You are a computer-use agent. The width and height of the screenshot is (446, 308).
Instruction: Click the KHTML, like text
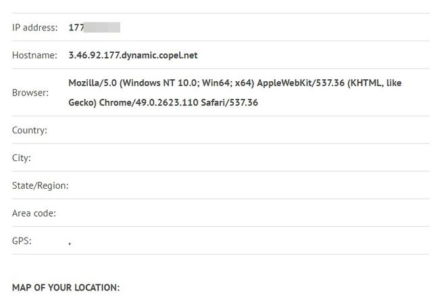(376, 83)
